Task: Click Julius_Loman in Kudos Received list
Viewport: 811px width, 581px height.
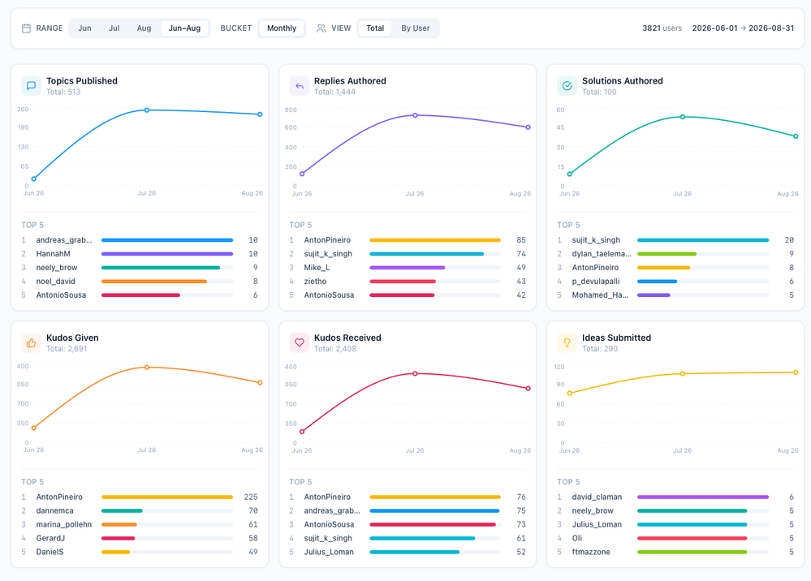Action: (329, 552)
